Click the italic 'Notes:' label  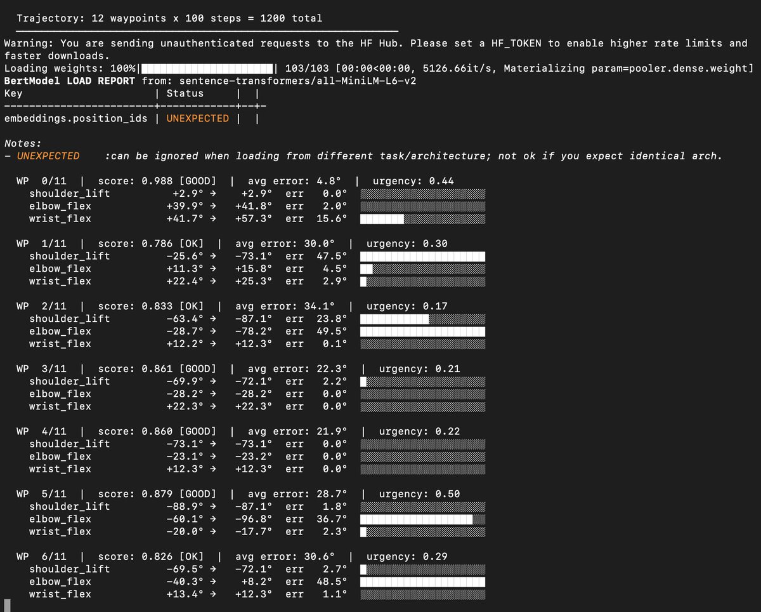coord(23,143)
